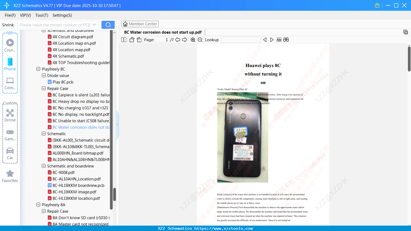Click the binoculars search icon

click(286, 40)
